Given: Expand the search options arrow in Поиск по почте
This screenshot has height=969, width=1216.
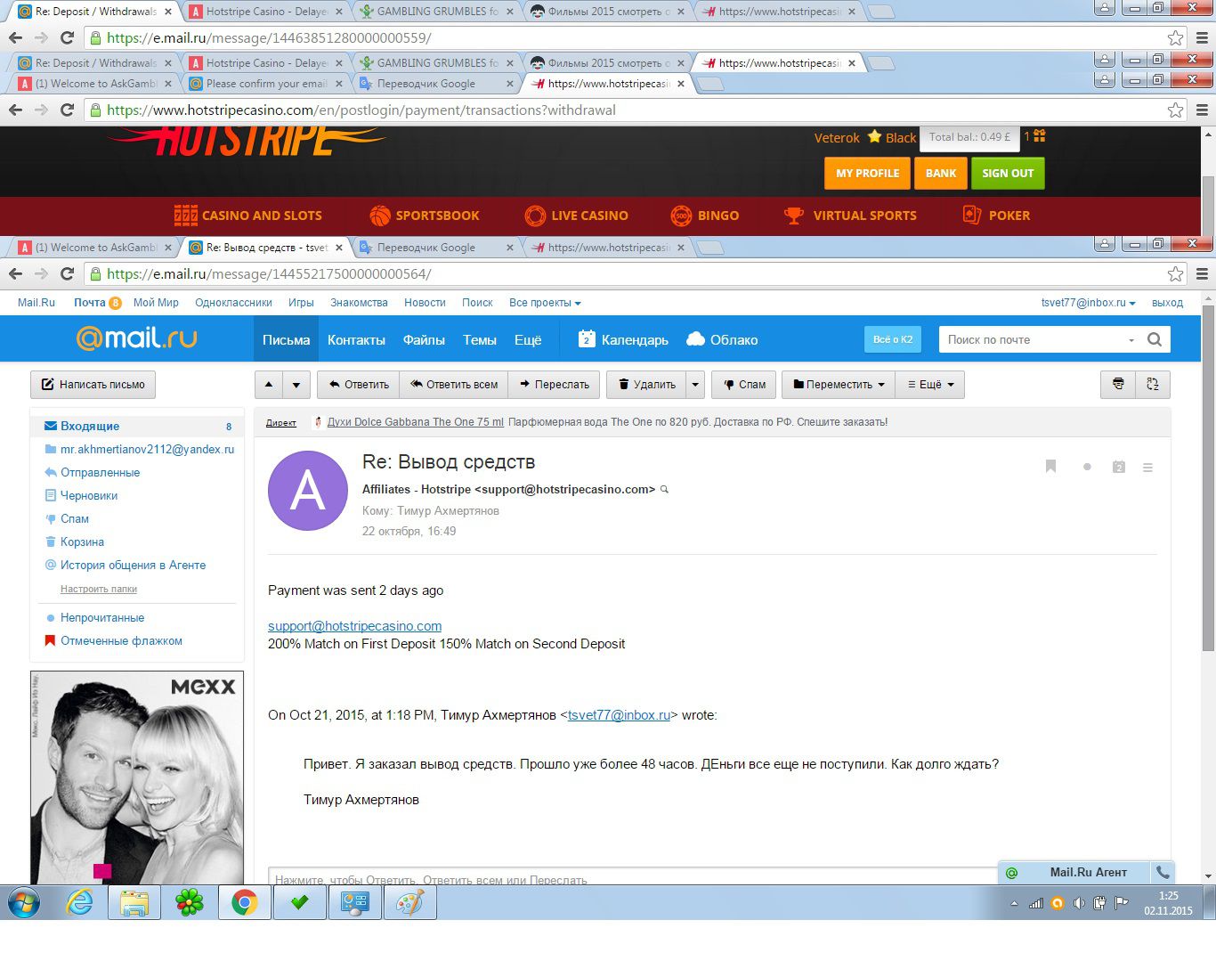Looking at the screenshot, I should pos(1131,339).
